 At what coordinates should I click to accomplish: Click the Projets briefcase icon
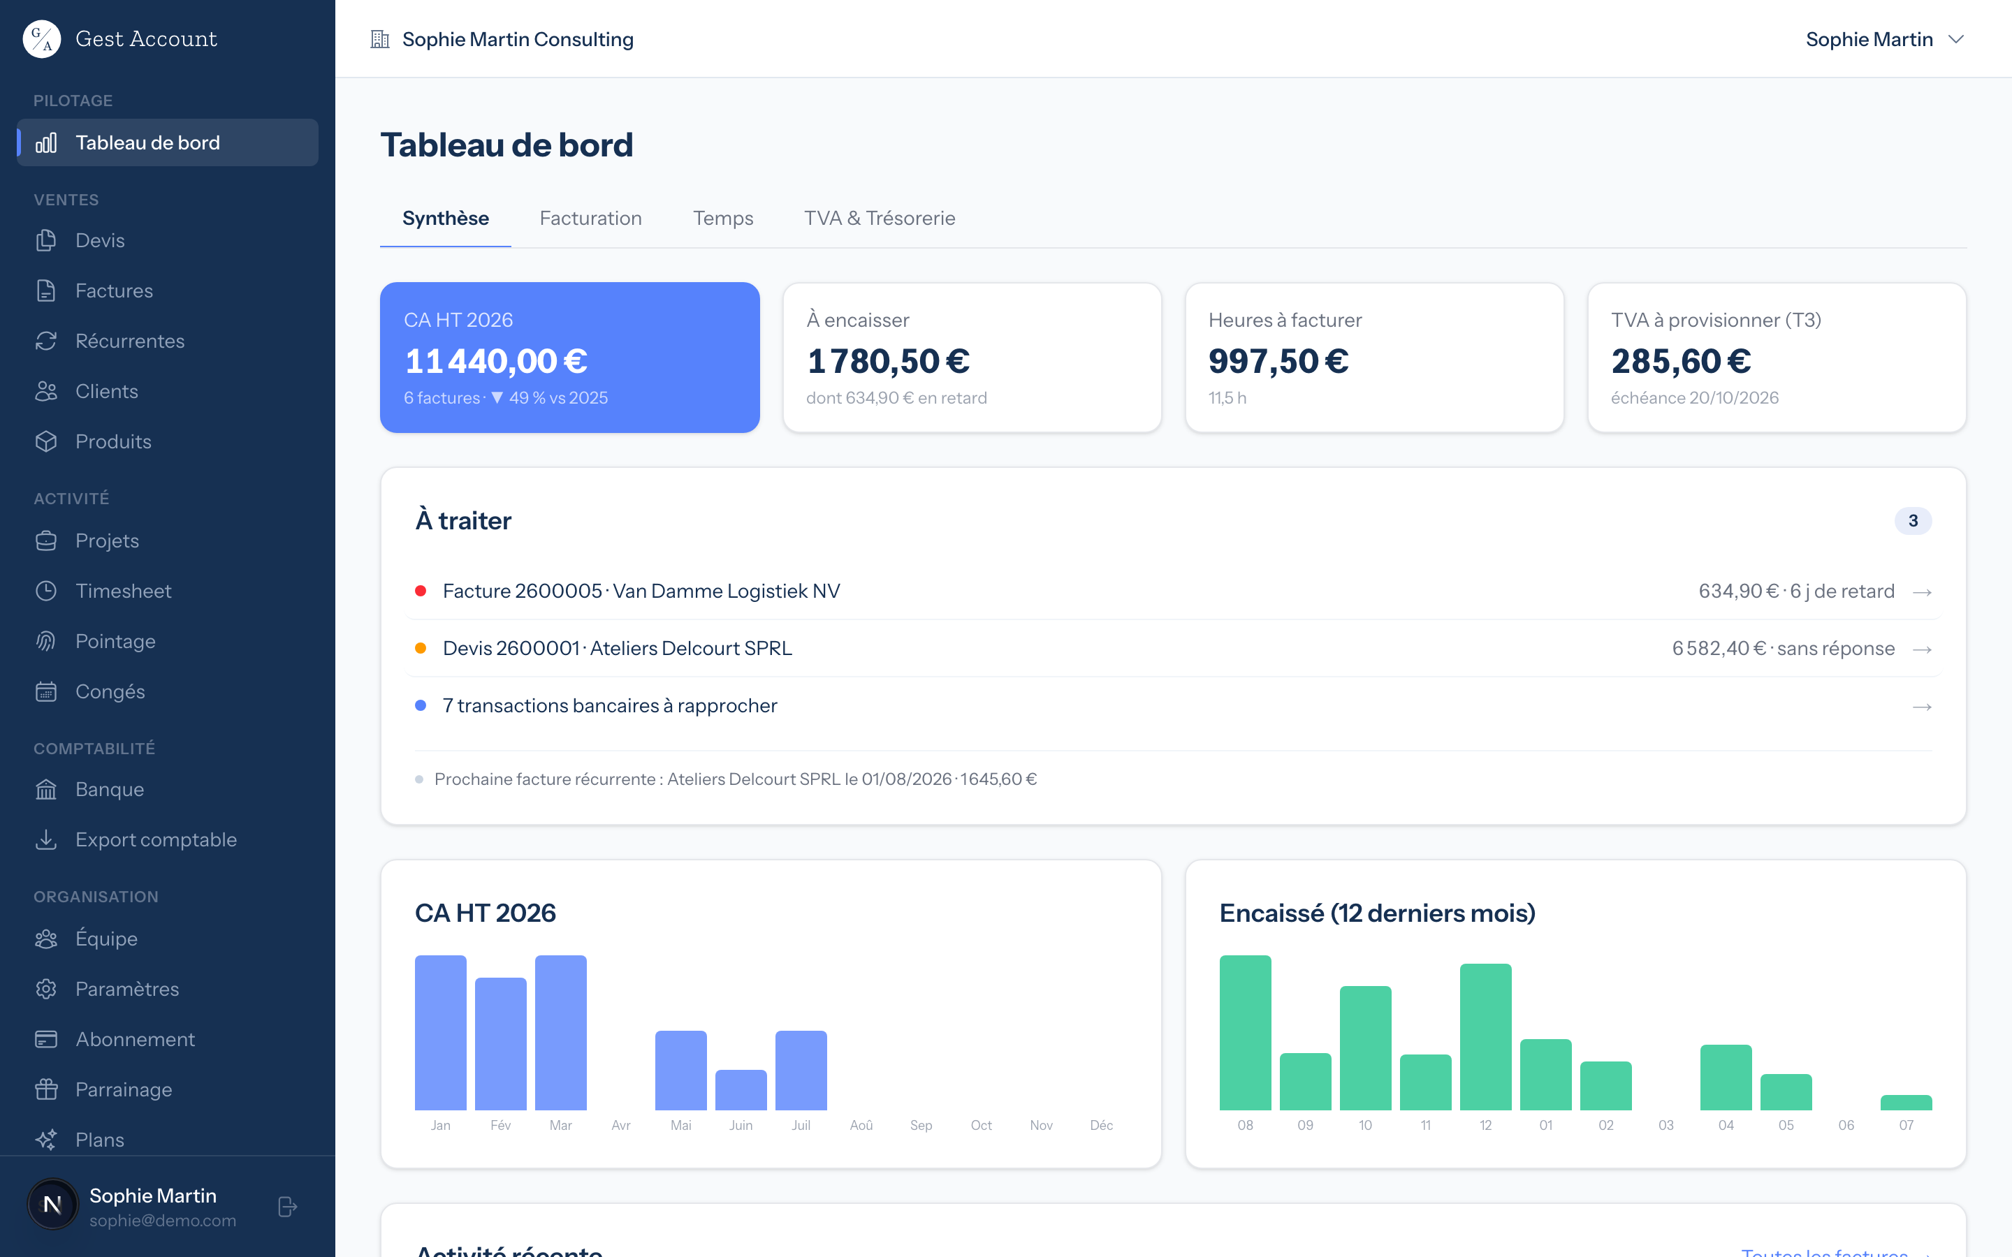click(x=47, y=541)
